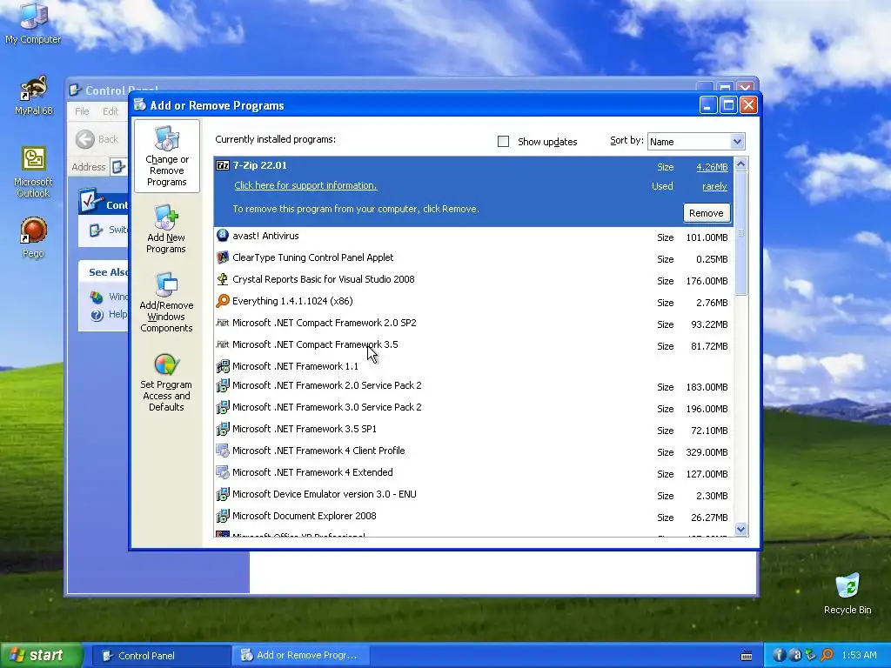Viewport: 891px width, 668px height.
Task: Launch Pego desktop shortcut
Action: point(33,237)
